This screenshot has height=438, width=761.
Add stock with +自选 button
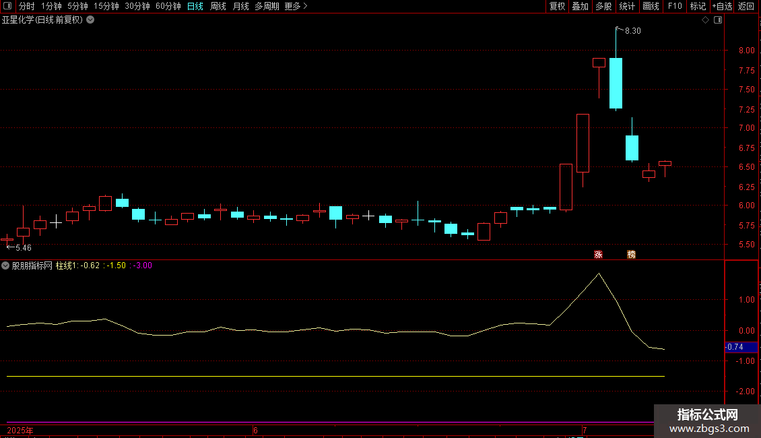722,6
